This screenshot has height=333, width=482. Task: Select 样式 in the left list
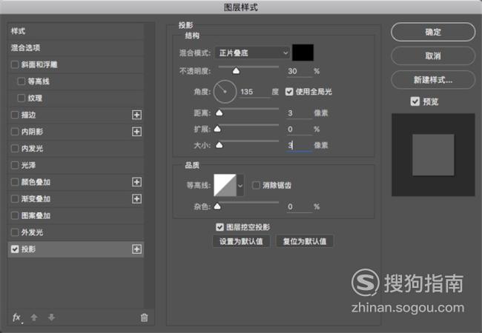tap(76, 31)
